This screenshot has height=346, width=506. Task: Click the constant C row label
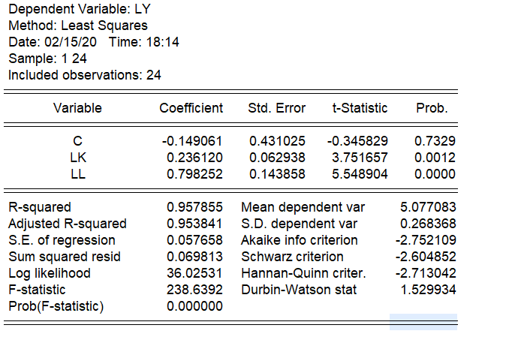pos(77,141)
